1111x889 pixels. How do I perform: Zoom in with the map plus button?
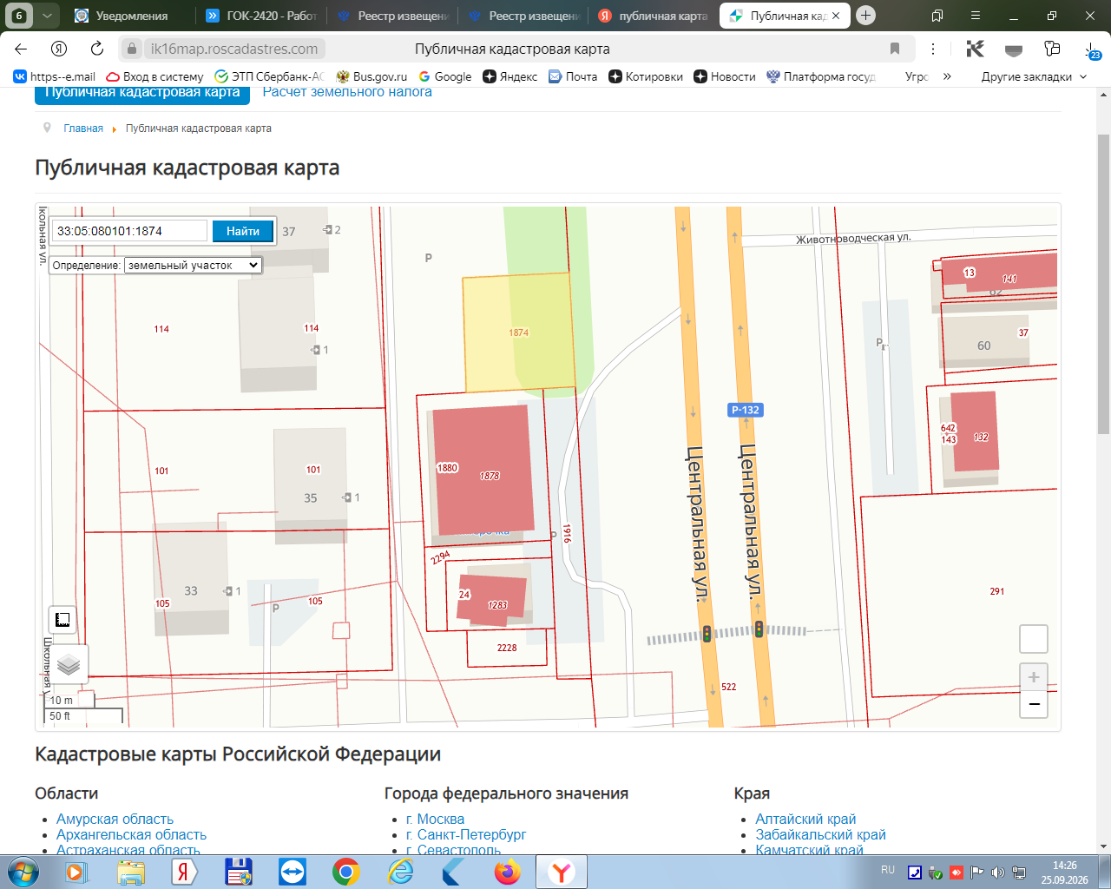pos(1033,677)
